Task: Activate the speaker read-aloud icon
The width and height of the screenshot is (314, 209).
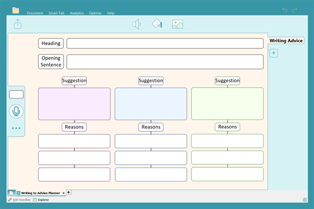Action: pyautogui.click(x=137, y=24)
